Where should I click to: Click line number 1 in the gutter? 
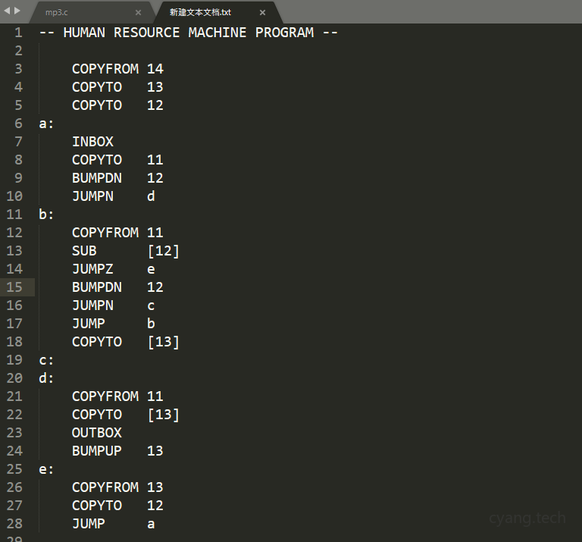17,33
